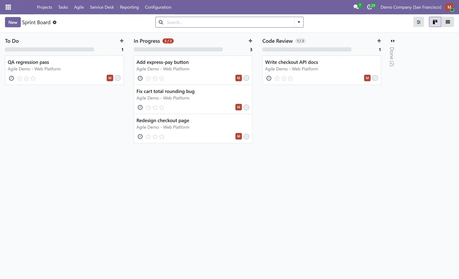Open the Tasks menu

click(x=63, y=7)
